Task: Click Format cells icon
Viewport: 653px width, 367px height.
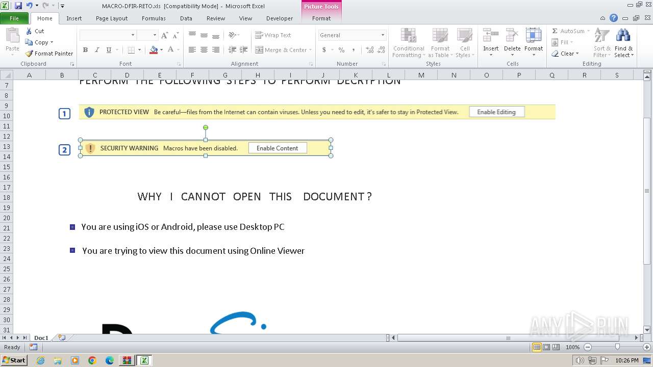Action: pyautogui.click(x=534, y=36)
